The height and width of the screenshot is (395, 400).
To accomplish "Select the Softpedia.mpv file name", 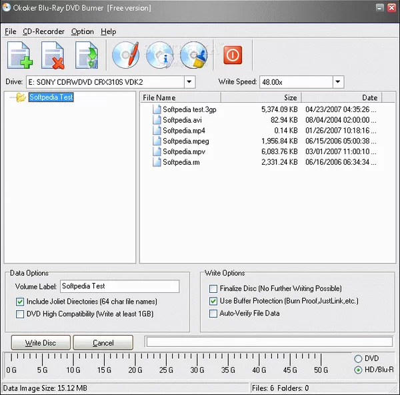I will click(184, 151).
